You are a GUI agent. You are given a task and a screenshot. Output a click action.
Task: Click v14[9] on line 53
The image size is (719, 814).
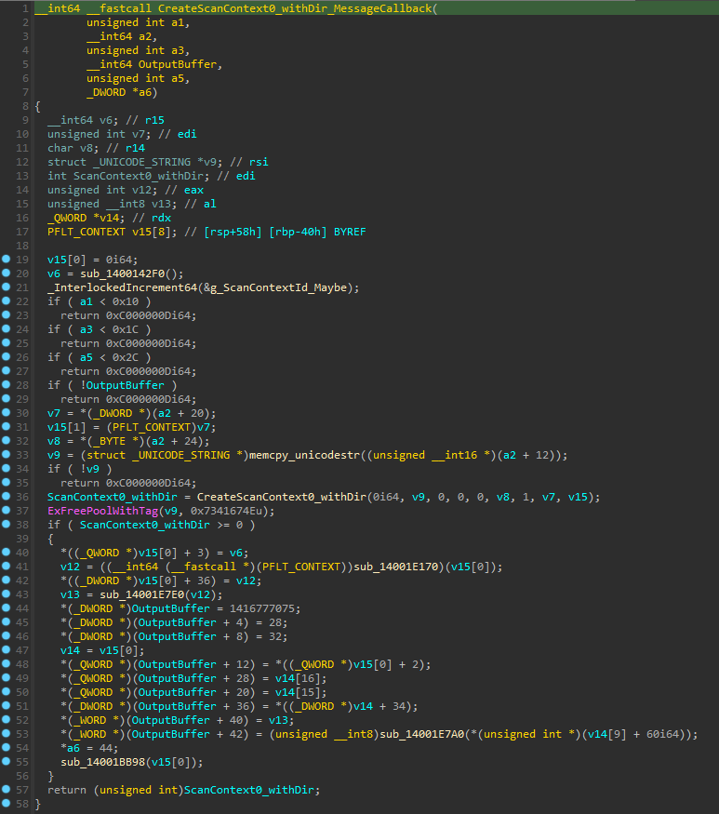pos(606,735)
